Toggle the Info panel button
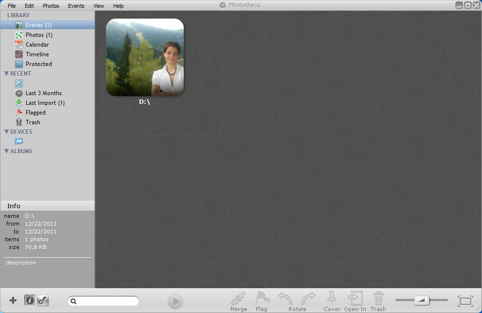 (x=30, y=300)
